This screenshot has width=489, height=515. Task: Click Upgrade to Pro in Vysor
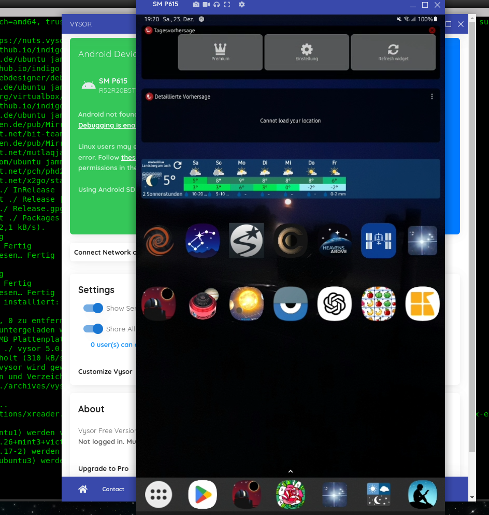coord(103,468)
